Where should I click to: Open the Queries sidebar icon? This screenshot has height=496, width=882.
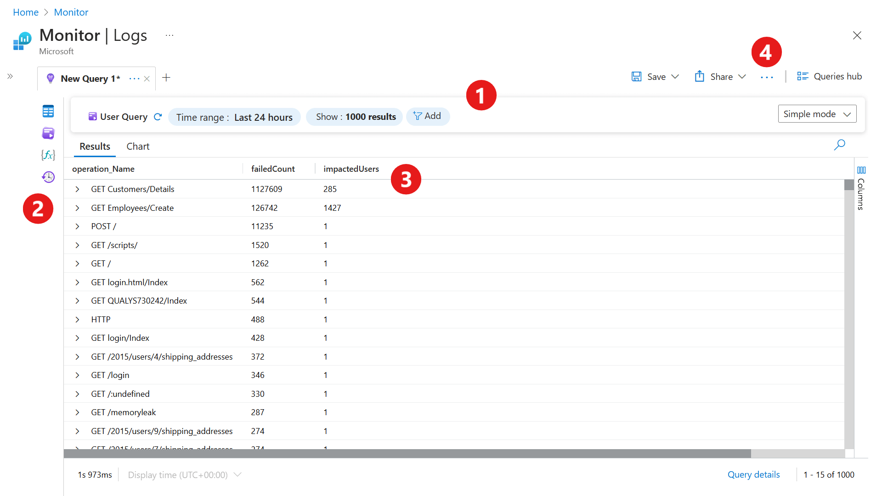[x=48, y=133]
